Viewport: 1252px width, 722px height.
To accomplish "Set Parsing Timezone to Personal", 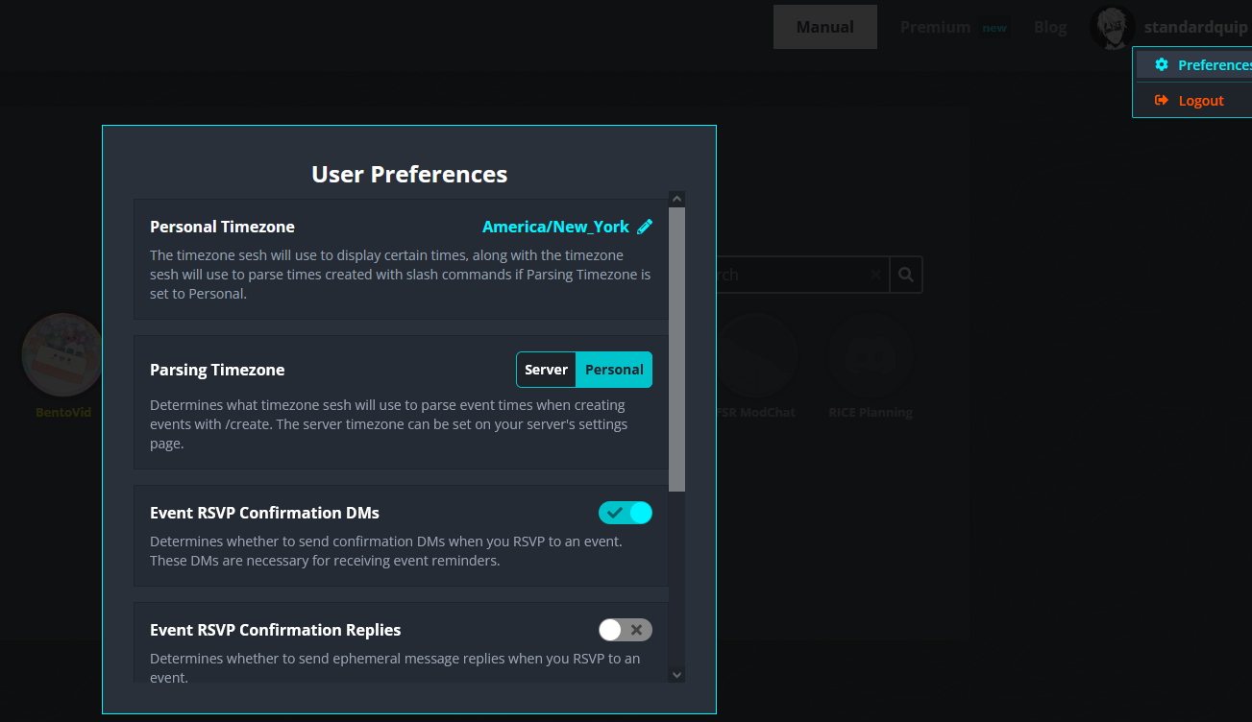I will pyautogui.click(x=614, y=370).
